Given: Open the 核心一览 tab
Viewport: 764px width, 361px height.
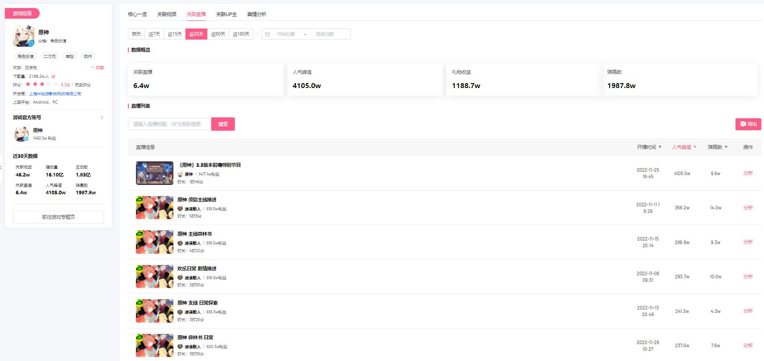Looking at the screenshot, I should click(137, 14).
